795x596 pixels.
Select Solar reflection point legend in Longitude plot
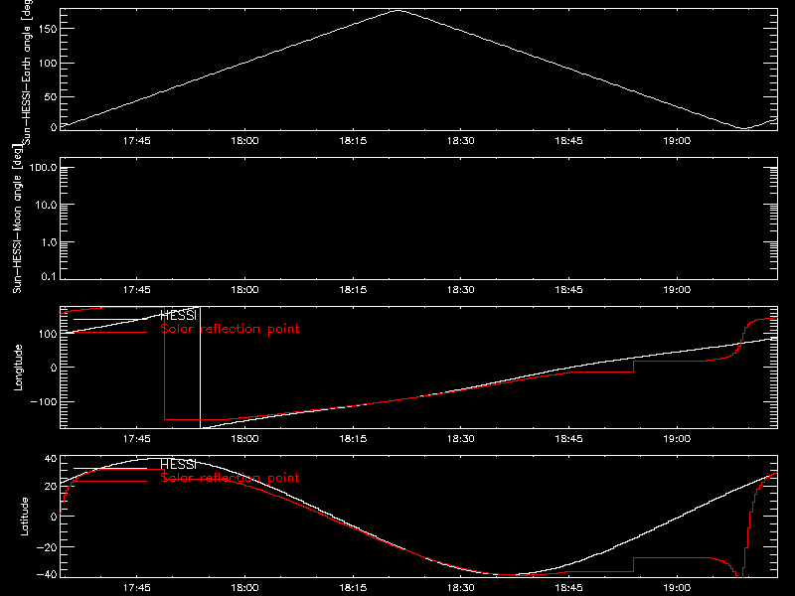coord(230,329)
